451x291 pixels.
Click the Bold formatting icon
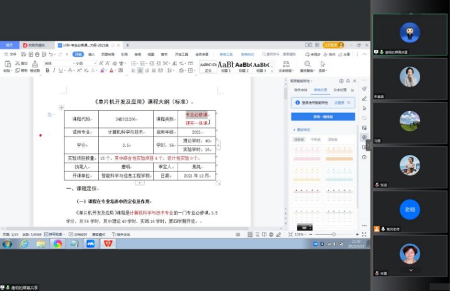coord(46,71)
